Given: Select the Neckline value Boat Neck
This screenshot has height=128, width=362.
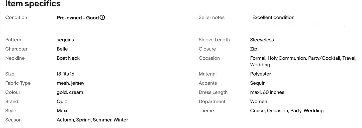Looking at the screenshot, I should click(x=68, y=58).
